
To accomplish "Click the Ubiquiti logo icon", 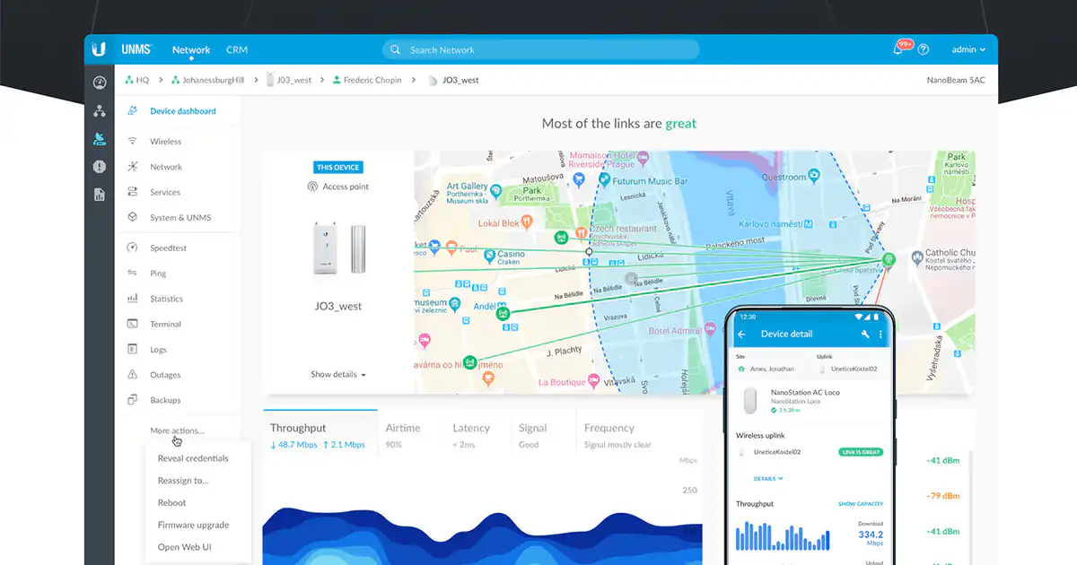I will (100, 49).
